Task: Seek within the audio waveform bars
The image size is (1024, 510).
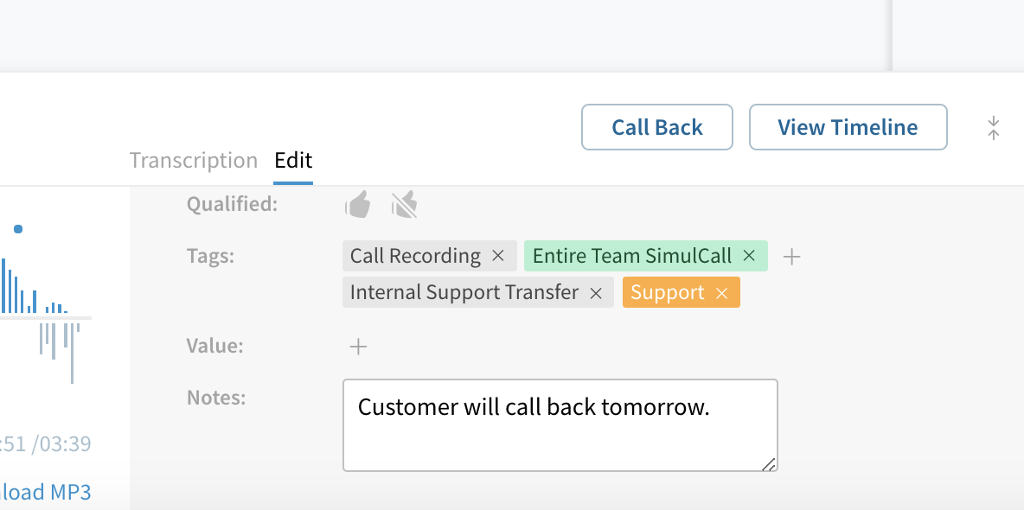Action: [x=39, y=318]
